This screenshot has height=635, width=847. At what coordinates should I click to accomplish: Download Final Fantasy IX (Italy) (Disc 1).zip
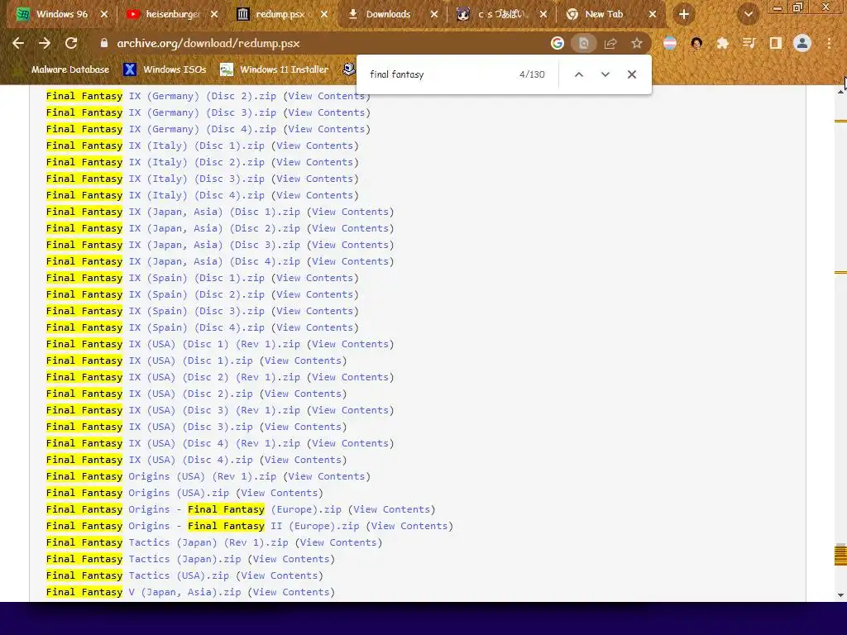click(x=155, y=146)
